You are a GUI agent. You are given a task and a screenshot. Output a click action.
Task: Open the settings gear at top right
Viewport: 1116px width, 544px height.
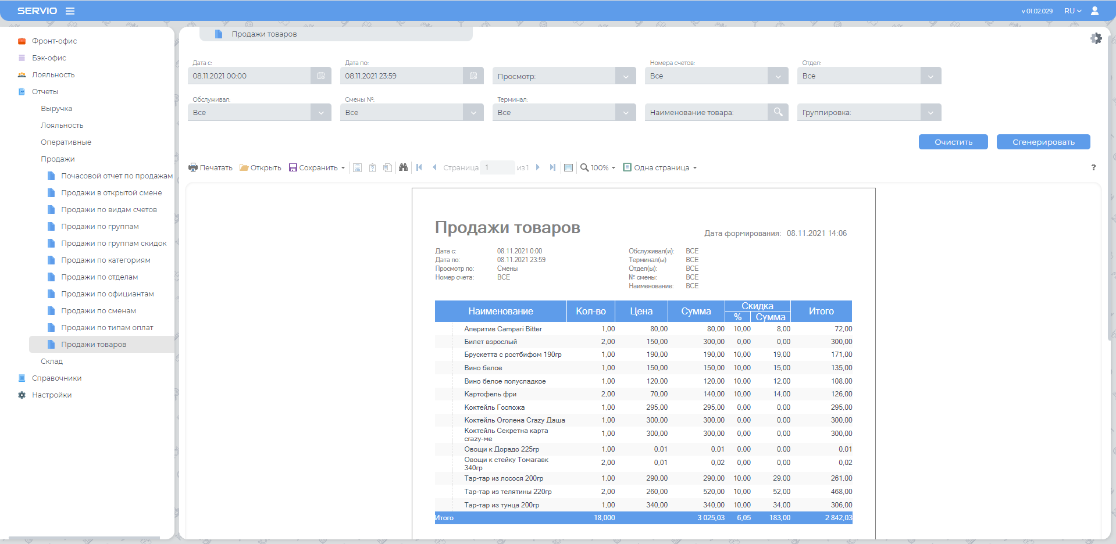tap(1096, 38)
